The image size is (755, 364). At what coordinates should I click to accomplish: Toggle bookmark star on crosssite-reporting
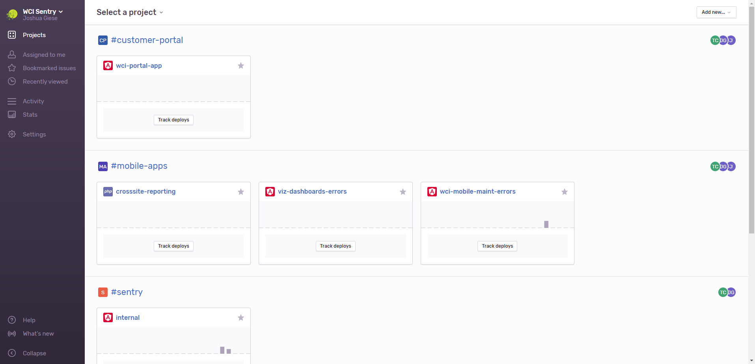coord(241,192)
